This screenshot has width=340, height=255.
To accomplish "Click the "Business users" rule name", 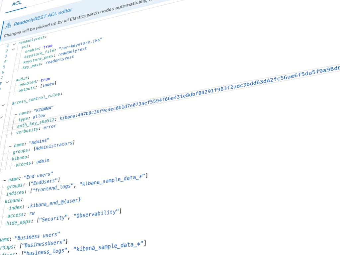I will tap(37, 236).
